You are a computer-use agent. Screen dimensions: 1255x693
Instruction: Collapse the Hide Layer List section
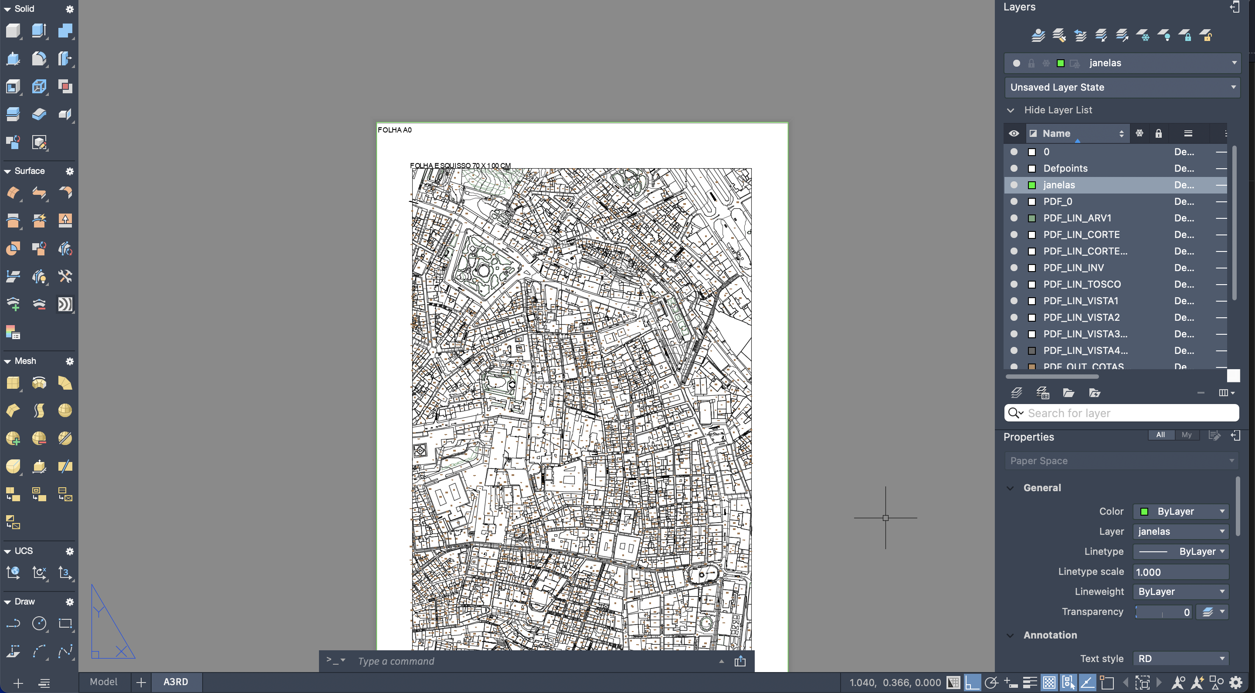[x=1011, y=110]
